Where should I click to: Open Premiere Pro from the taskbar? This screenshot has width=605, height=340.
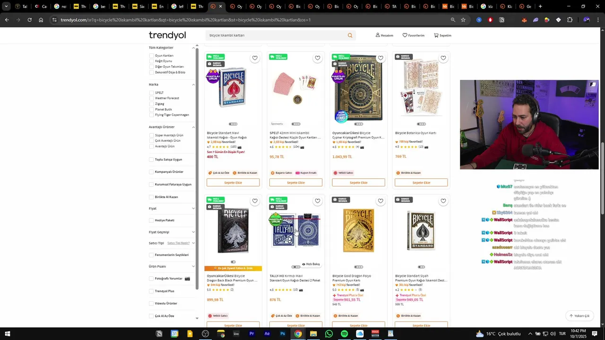coord(251,334)
